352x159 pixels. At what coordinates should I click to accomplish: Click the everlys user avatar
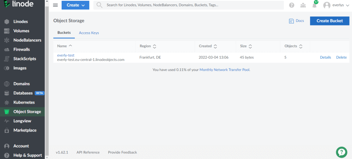coord(327,5)
